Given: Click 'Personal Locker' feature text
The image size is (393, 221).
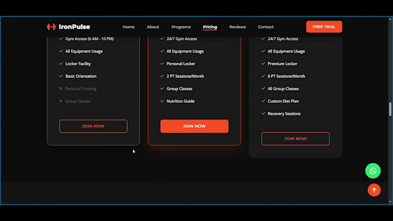Looking at the screenshot, I should click(x=181, y=64).
